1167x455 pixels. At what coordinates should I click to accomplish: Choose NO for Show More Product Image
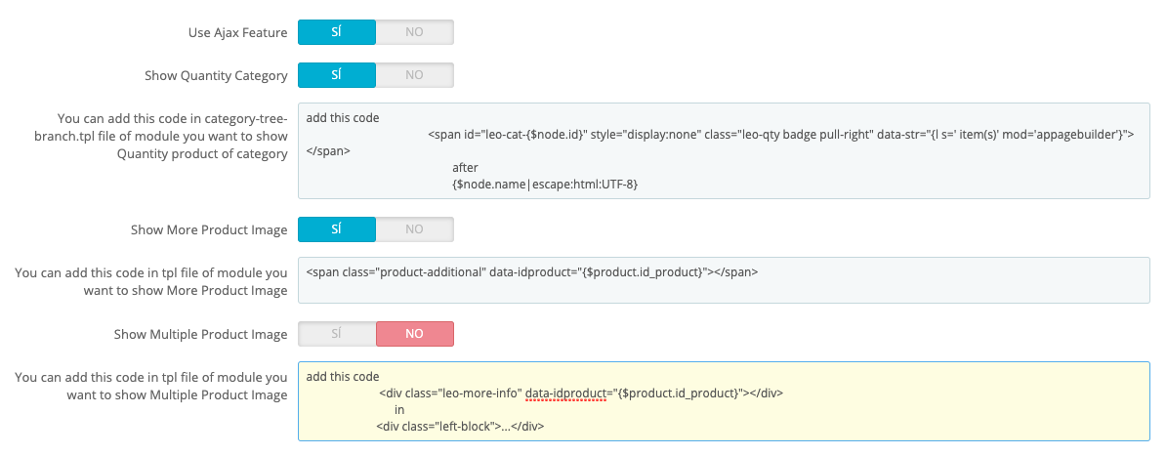414,229
